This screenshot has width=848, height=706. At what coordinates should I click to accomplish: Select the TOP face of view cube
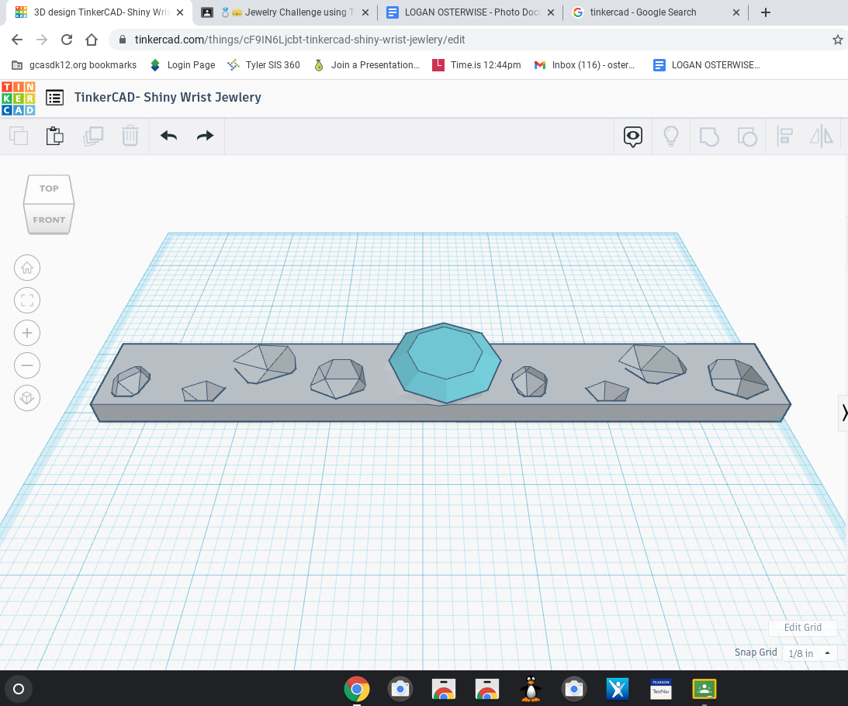[x=49, y=189]
